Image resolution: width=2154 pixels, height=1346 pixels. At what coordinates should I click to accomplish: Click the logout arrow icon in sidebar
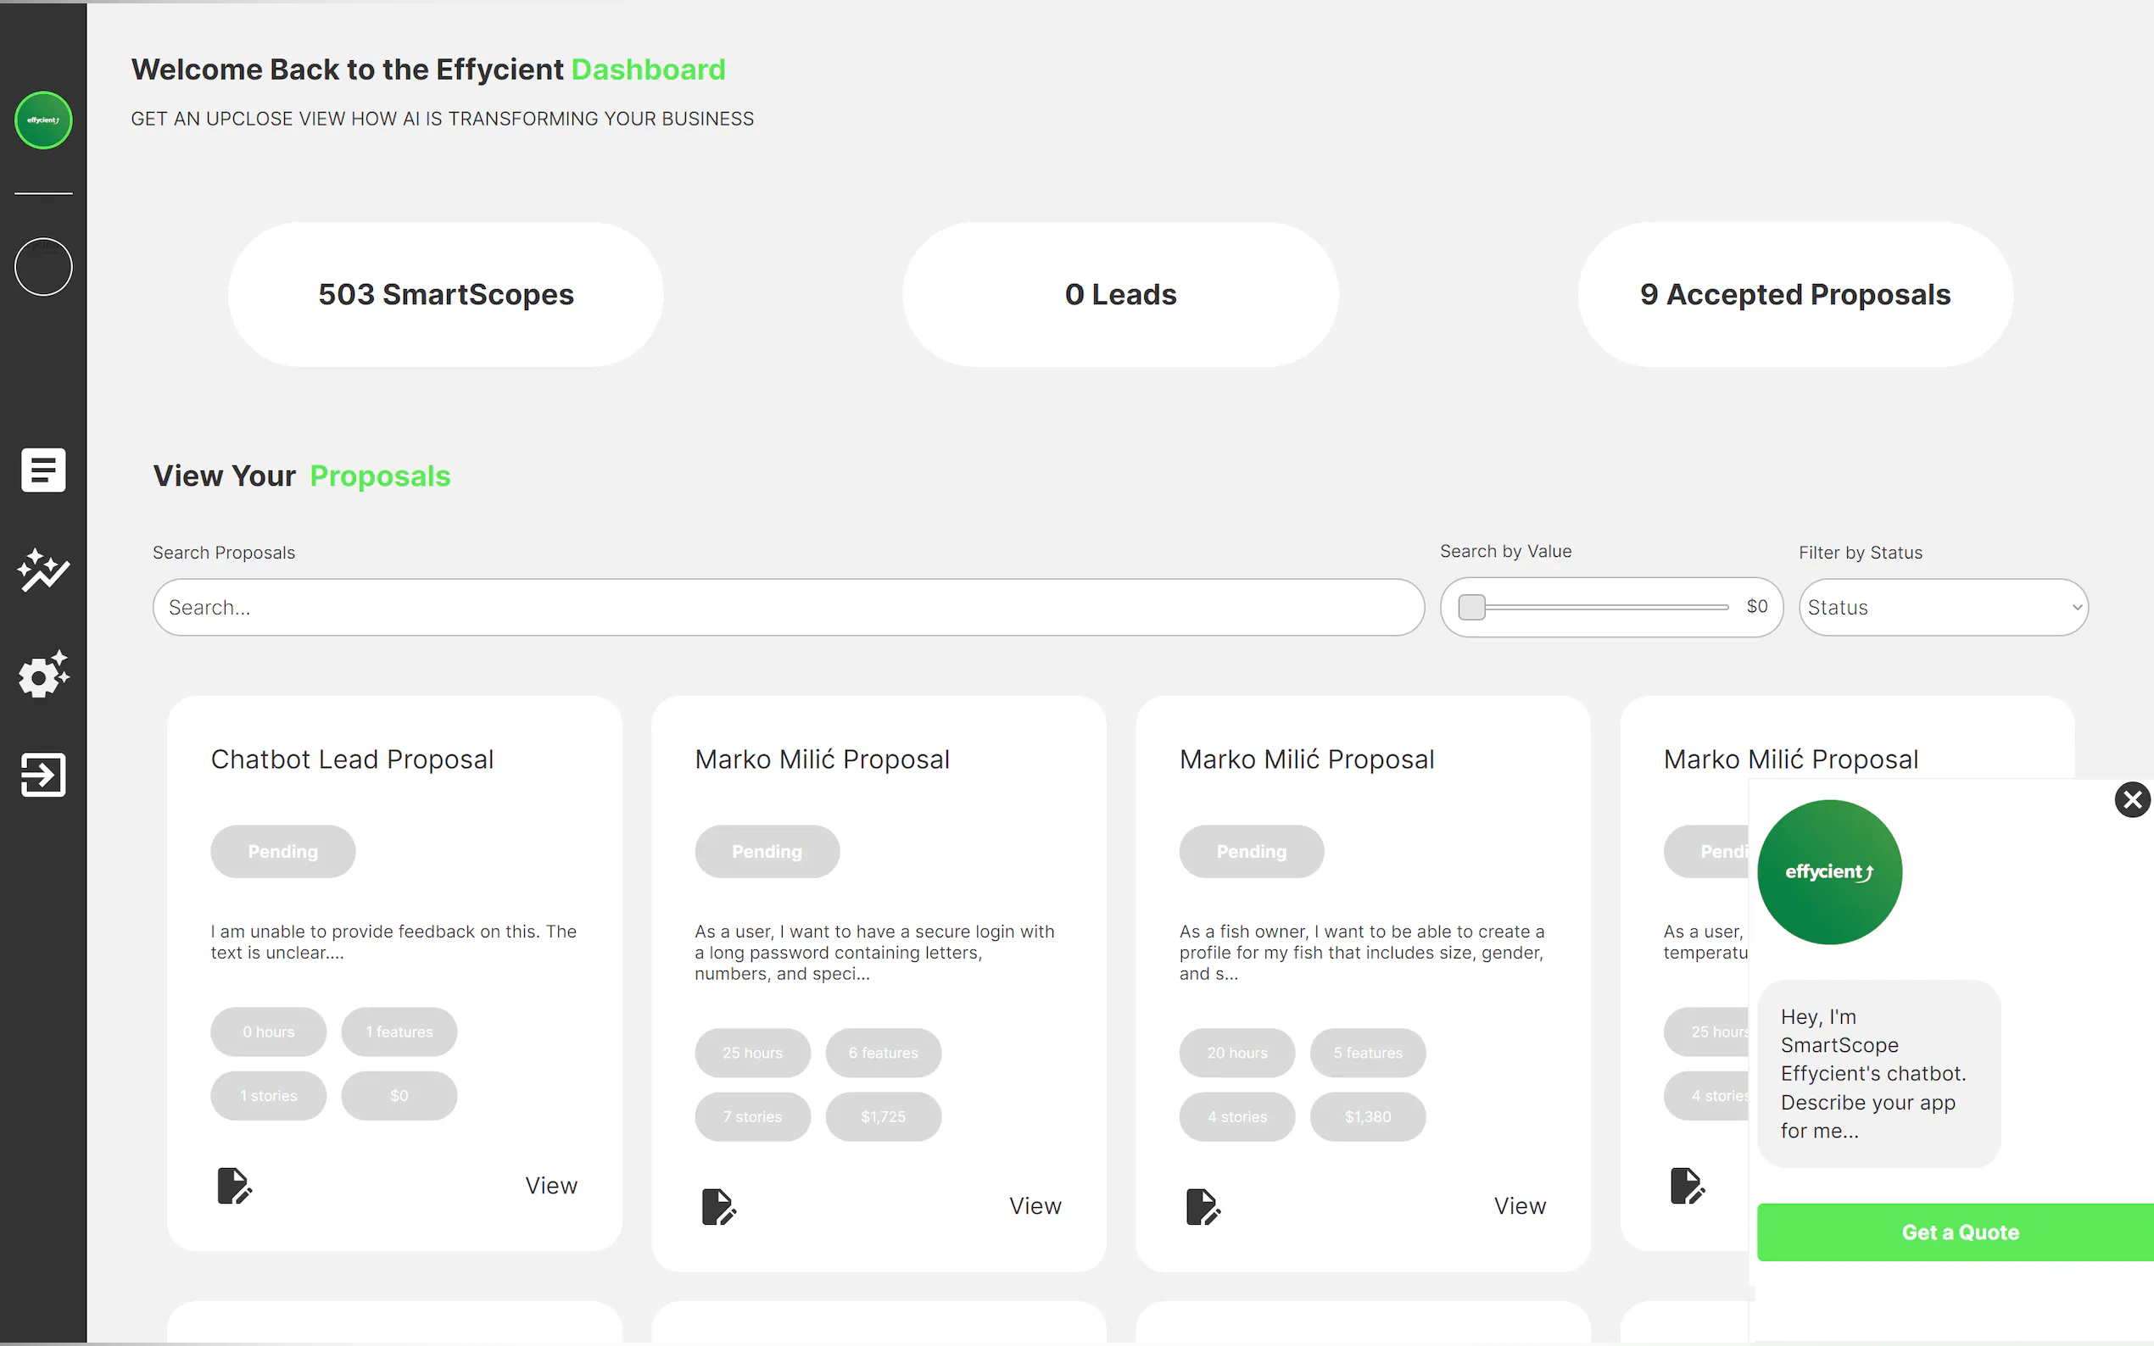point(42,775)
